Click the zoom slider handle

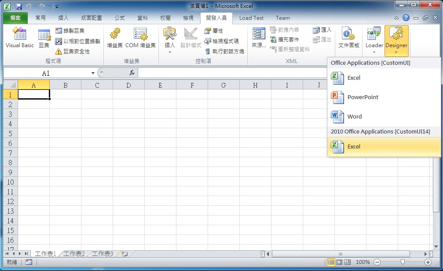403,262
